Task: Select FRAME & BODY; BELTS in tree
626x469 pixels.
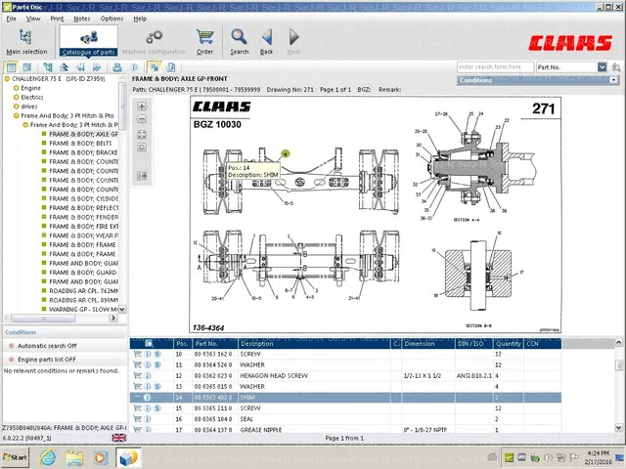Action: (80, 144)
